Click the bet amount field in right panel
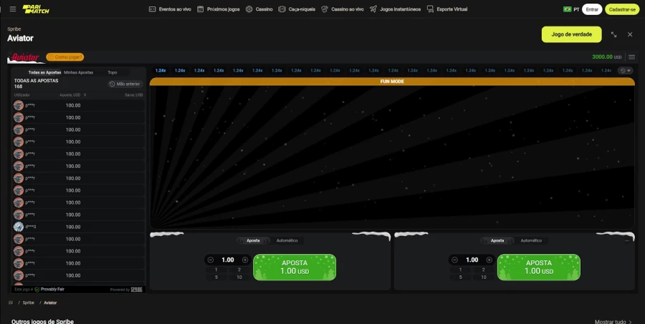Screen dimensions: 645x324 point(472,260)
